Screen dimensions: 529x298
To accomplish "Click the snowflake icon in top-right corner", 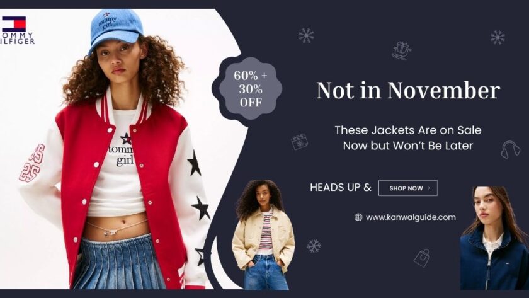I will (498, 37).
